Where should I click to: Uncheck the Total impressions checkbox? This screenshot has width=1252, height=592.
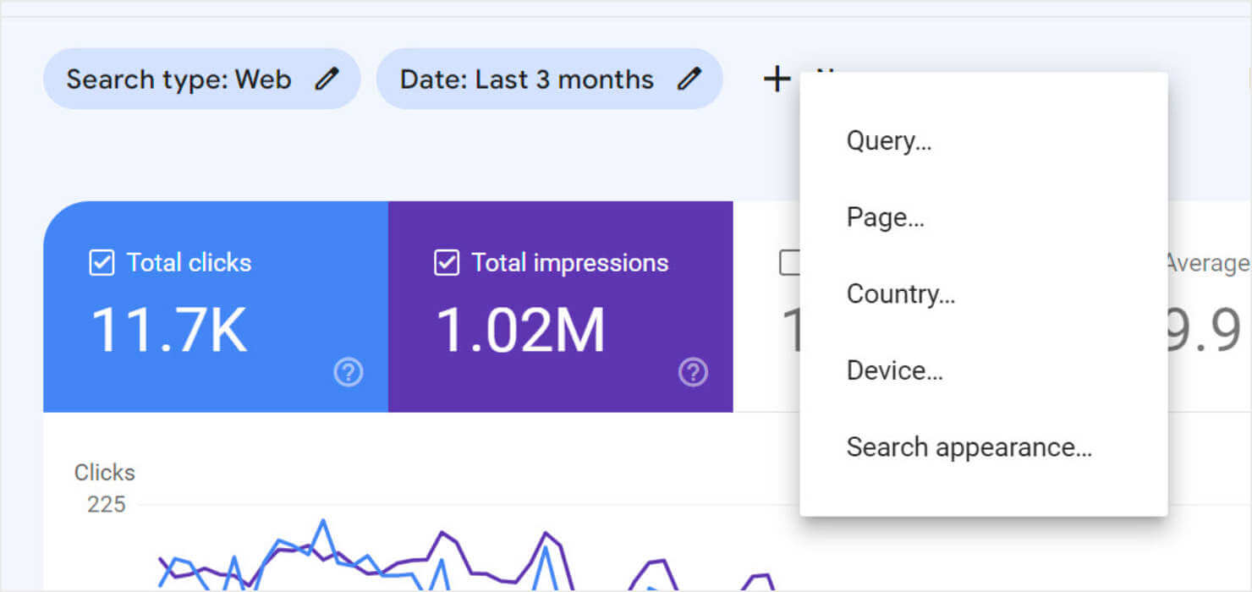coord(447,263)
